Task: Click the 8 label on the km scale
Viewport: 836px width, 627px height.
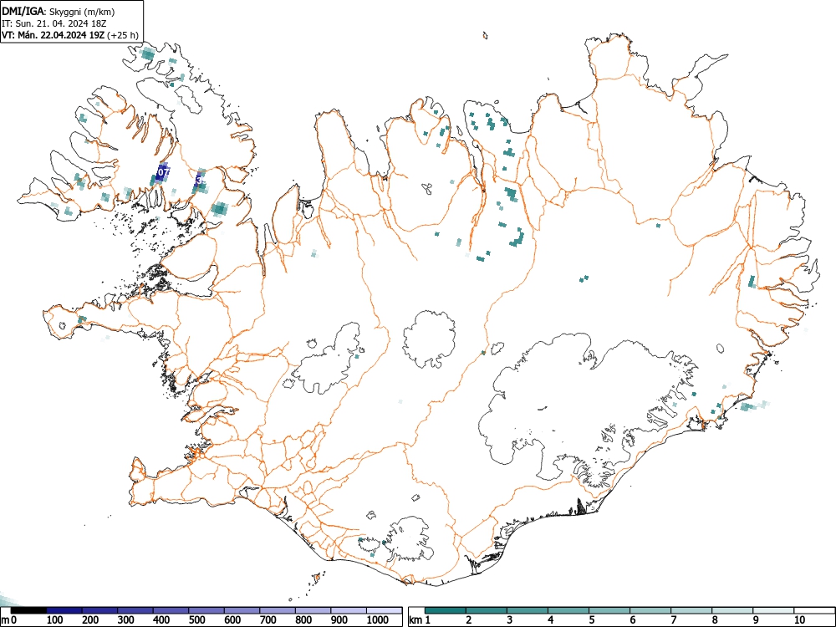Action: (715, 620)
